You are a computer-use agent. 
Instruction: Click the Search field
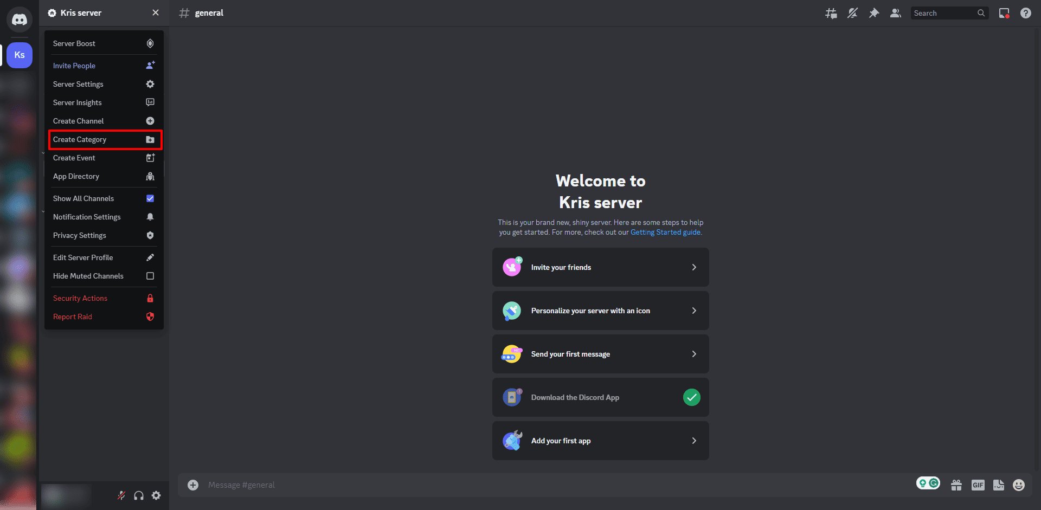(x=949, y=13)
